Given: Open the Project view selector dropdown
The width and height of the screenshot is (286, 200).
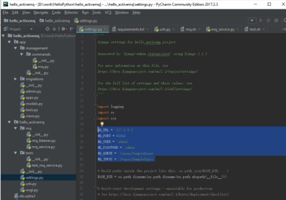Looking at the screenshot, I should tap(31, 29).
